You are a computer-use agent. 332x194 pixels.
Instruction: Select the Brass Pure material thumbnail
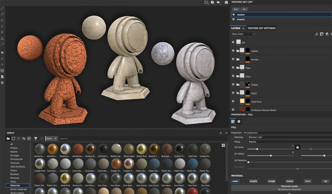click(142, 149)
